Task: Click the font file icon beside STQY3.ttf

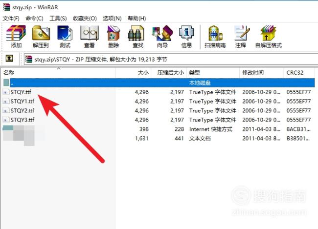Action: (6, 120)
